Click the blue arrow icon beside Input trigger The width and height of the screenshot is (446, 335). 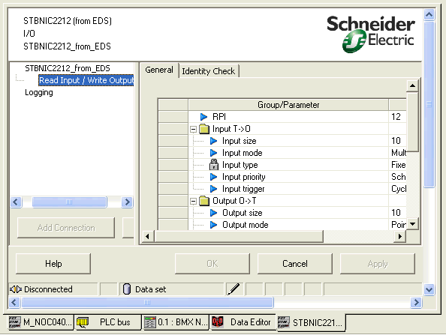(213, 189)
